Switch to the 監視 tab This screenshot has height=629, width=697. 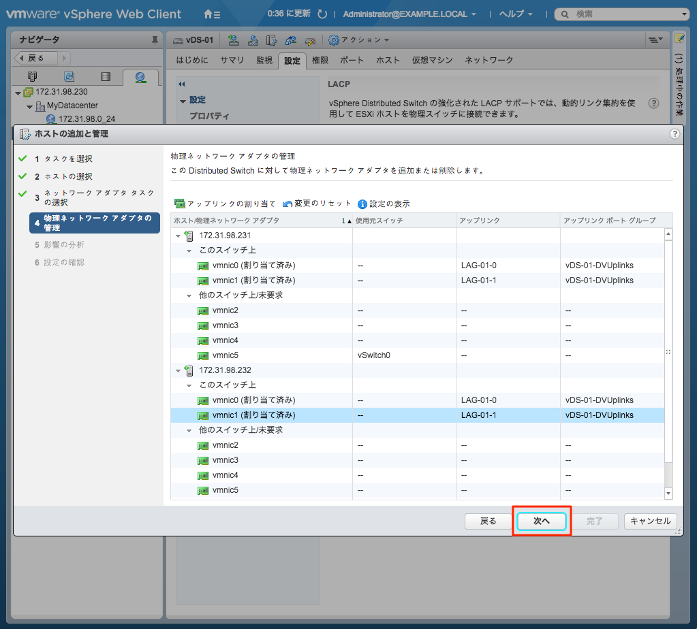click(x=264, y=60)
